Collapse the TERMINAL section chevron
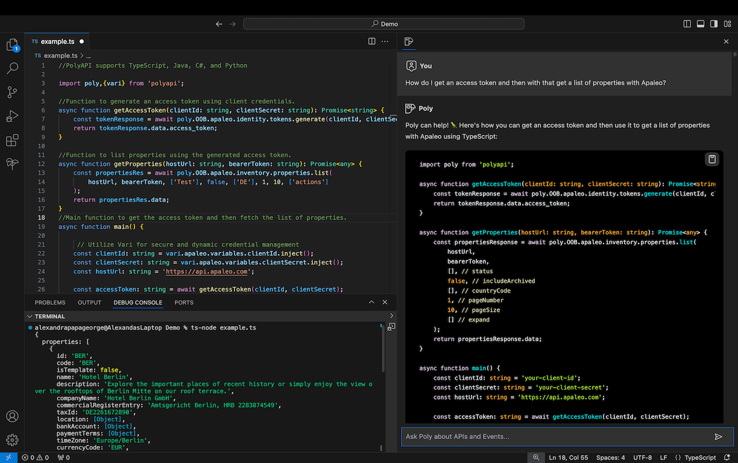The image size is (738, 463). pos(30,316)
